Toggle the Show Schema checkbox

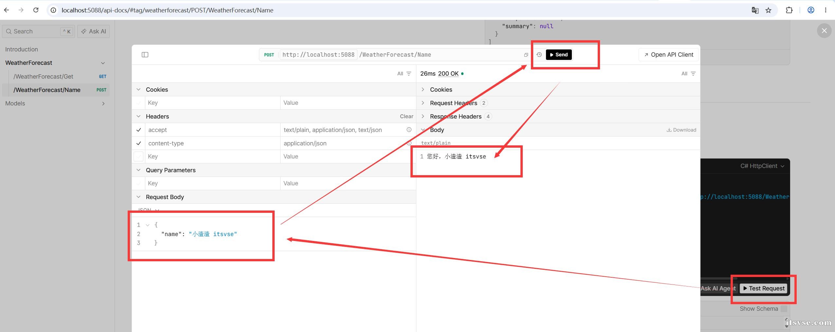point(784,309)
